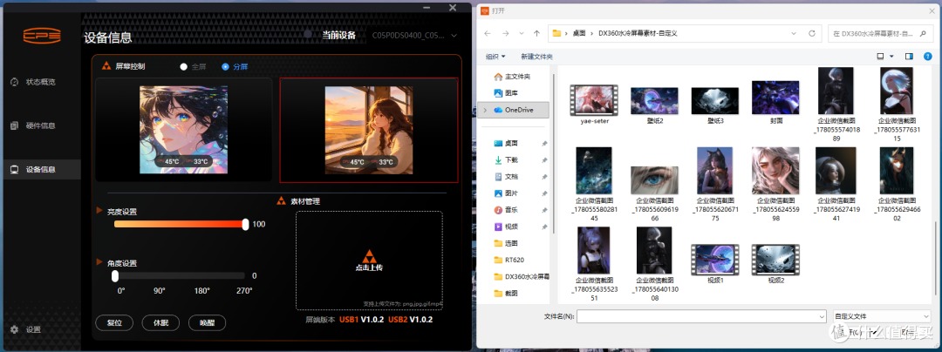Select the 壁纸3 image file
The image size is (942, 352).
click(x=715, y=105)
